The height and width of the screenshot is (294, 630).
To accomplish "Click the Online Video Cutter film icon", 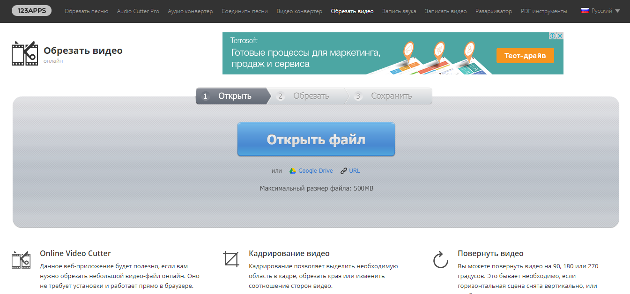I will coord(21,259).
